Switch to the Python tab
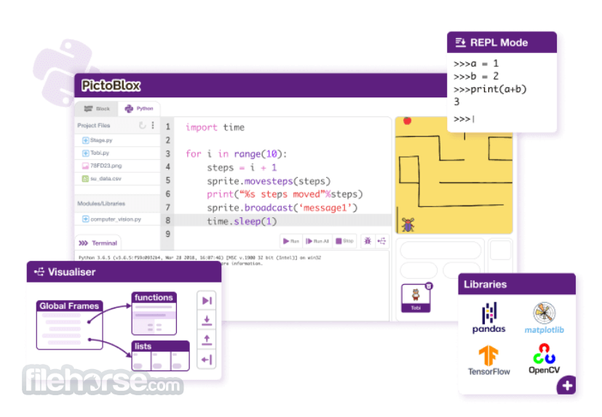The height and width of the screenshot is (417, 602). 139,109
